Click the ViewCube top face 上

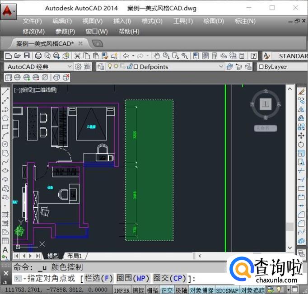click(266, 104)
